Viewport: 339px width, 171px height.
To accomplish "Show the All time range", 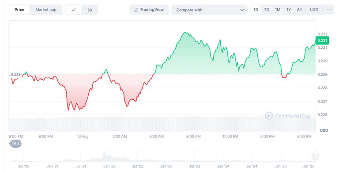I will [299, 10].
